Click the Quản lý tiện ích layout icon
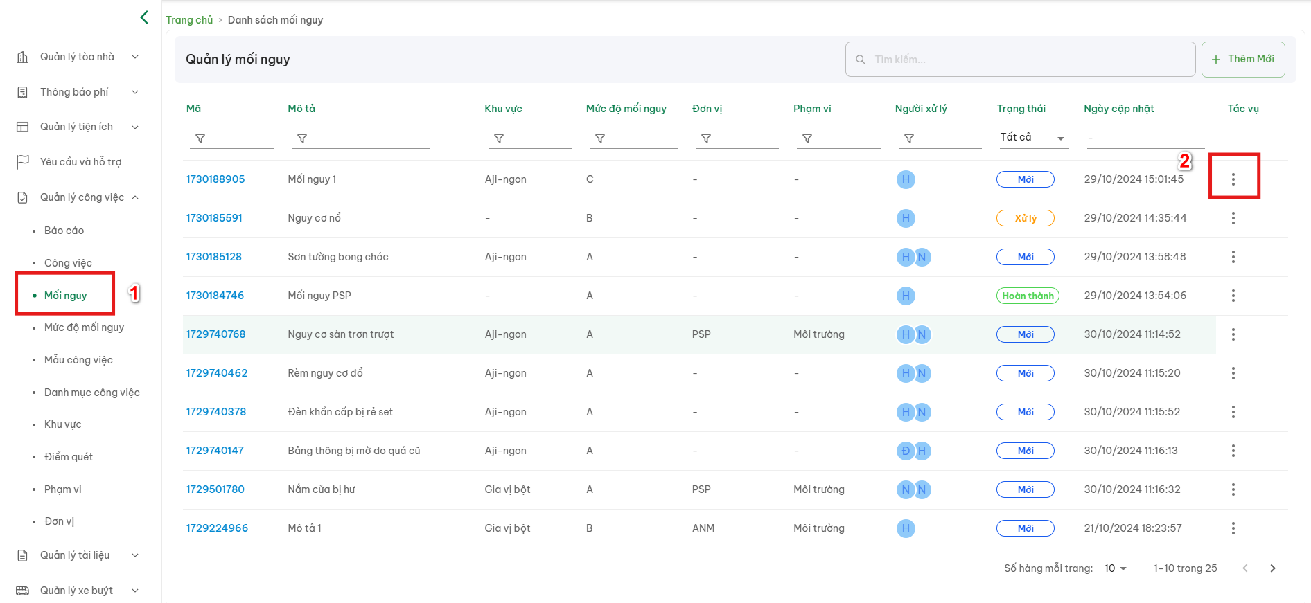This screenshot has height=603, width=1311. (23, 127)
